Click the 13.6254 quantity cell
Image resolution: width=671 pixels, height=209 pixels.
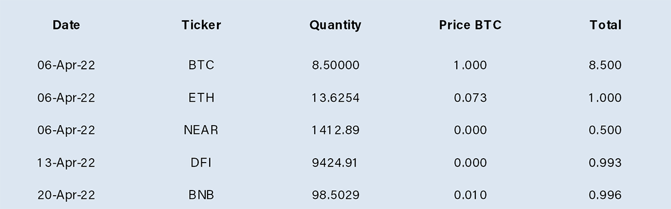[x=335, y=98]
